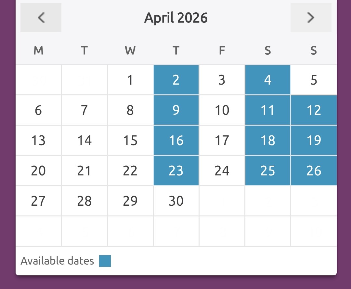Viewport: 351px width, 289px height.
Task: Select available Thursday April 16
Action: point(176,141)
